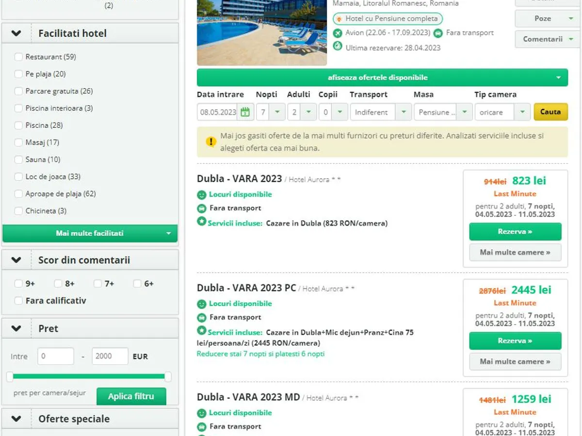Click the calendar icon in date field
Image resolution: width=582 pixels, height=436 pixels.
[x=245, y=112]
